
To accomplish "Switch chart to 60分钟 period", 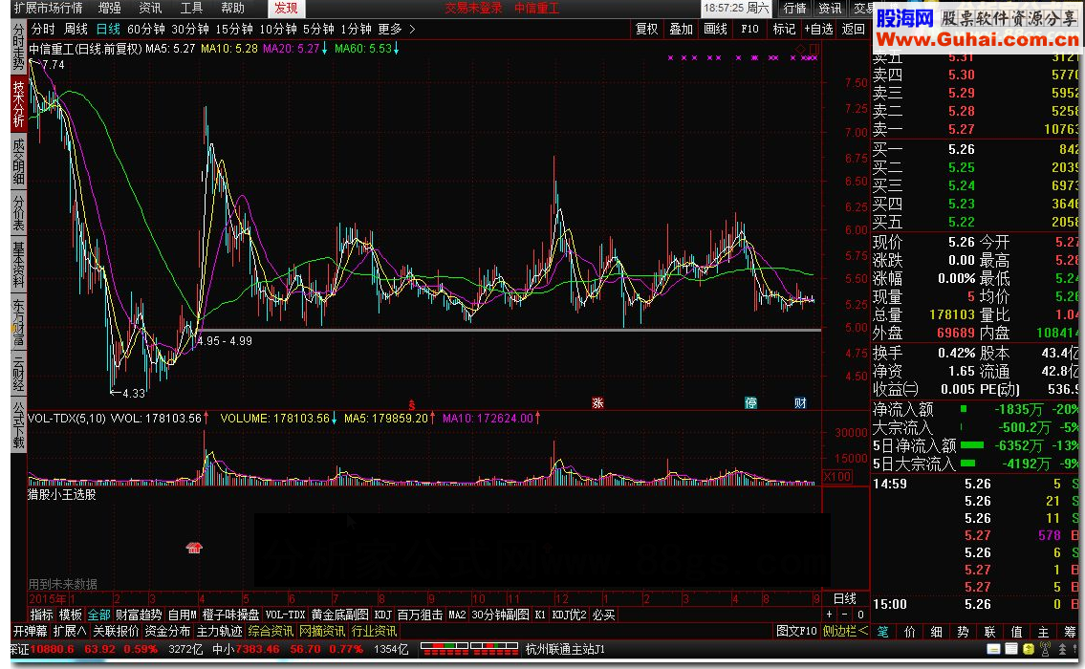I will 146,29.
